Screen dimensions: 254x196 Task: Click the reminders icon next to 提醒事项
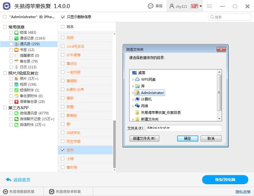tap(16, 56)
